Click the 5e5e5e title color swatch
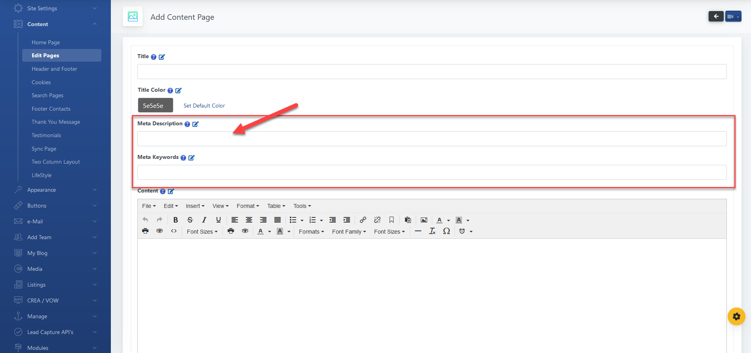This screenshot has width=751, height=353. click(155, 106)
